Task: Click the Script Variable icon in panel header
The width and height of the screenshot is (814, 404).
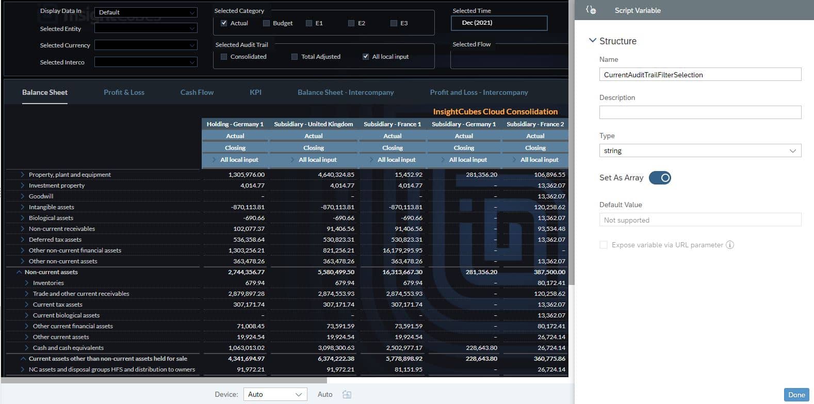Action: 591,10
